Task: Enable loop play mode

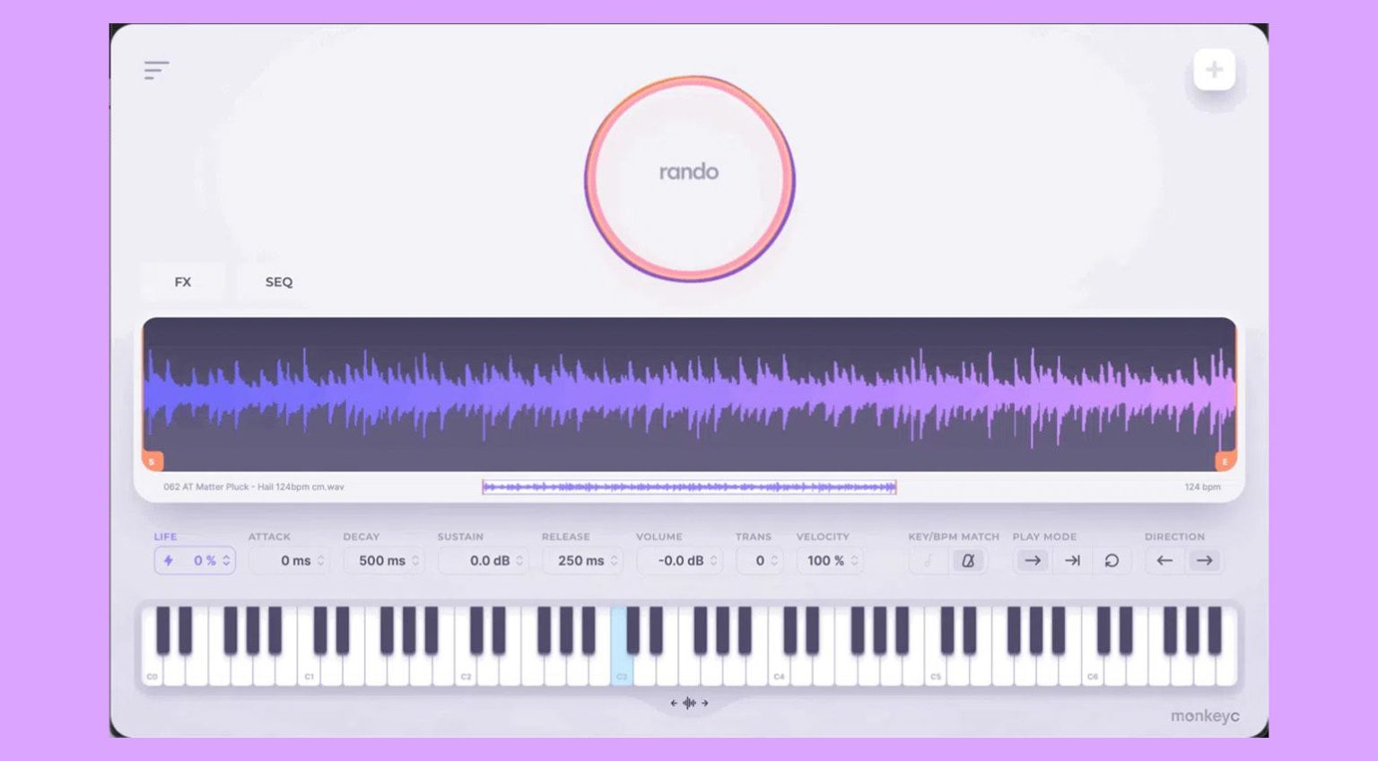Action: pyautogui.click(x=1111, y=560)
